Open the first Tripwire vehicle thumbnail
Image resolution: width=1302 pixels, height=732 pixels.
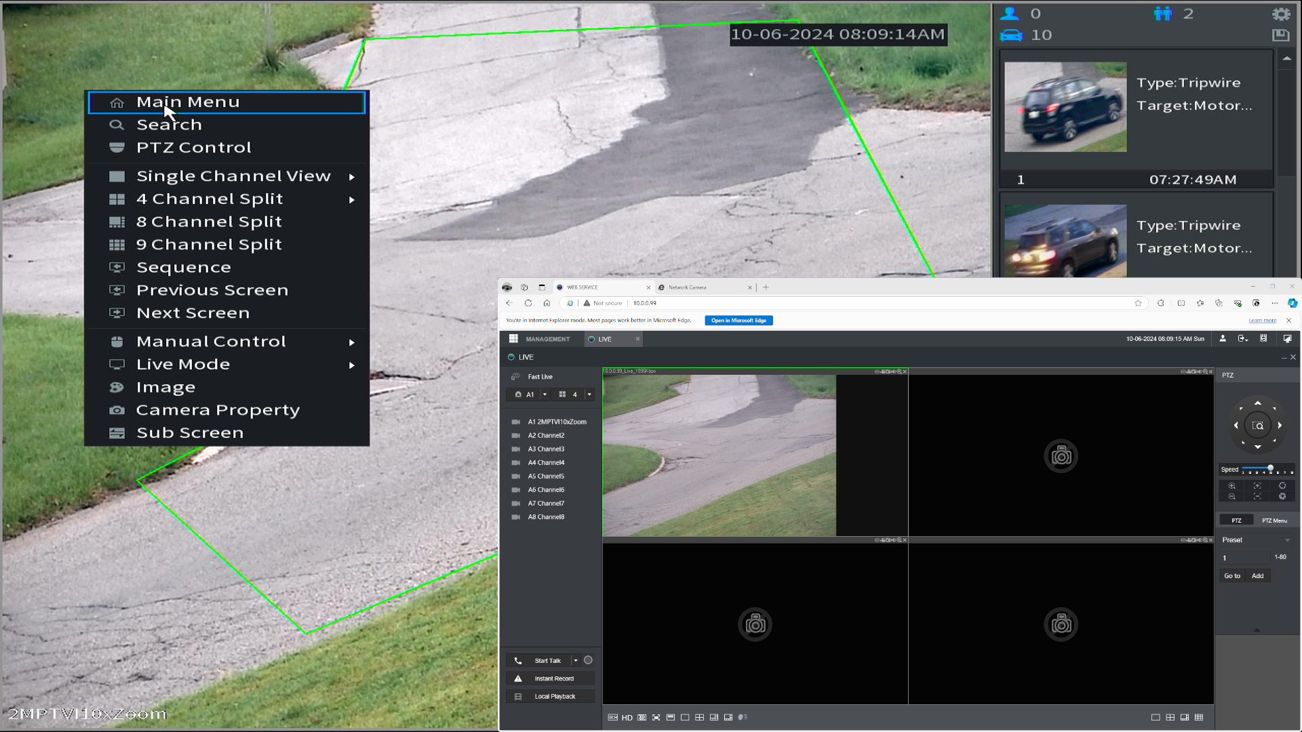1065,107
